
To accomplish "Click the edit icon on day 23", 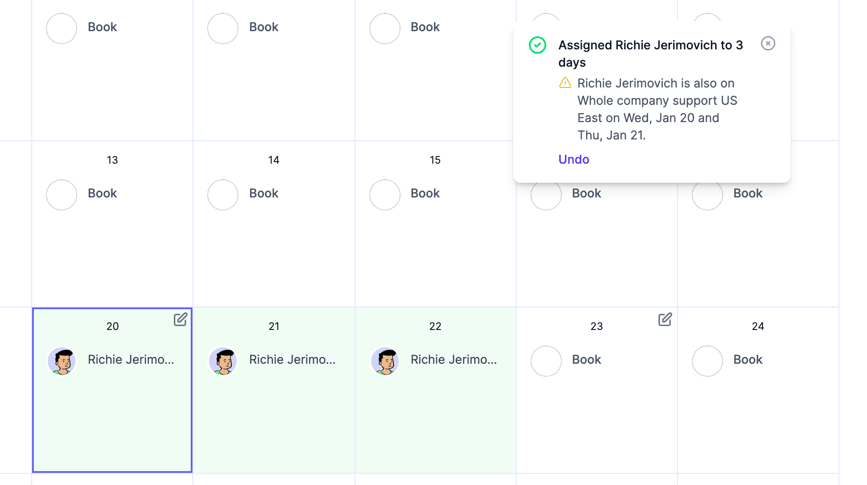I will (665, 320).
